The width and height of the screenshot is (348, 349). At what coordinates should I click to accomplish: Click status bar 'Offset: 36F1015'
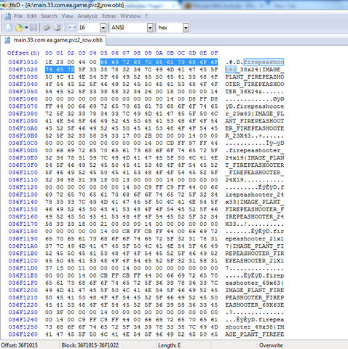(x=20, y=345)
